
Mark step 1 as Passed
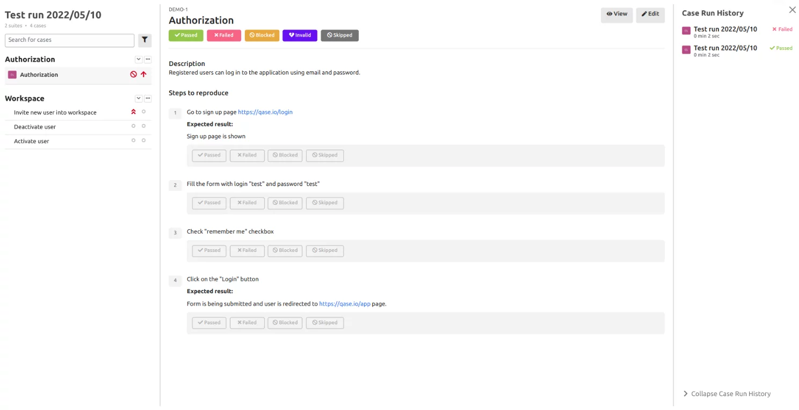point(209,155)
